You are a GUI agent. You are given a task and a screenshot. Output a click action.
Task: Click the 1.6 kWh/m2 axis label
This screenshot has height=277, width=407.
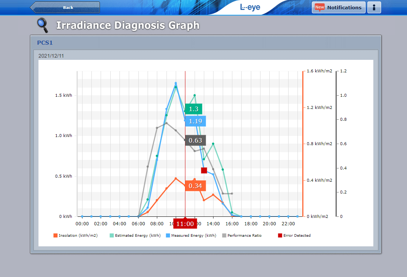tap(319, 71)
